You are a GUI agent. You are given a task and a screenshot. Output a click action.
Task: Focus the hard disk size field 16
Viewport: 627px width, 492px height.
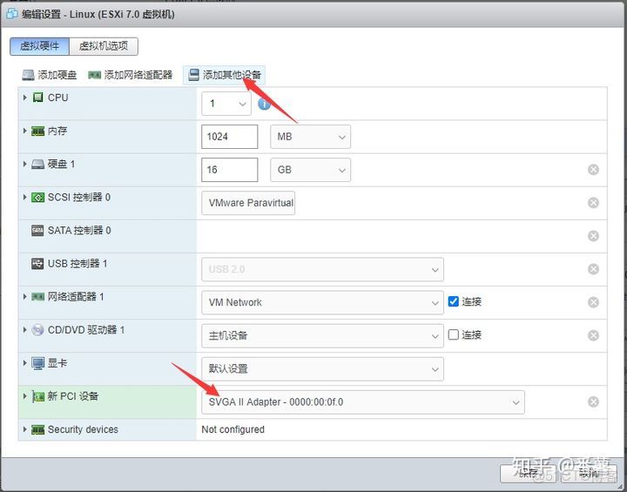click(230, 170)
